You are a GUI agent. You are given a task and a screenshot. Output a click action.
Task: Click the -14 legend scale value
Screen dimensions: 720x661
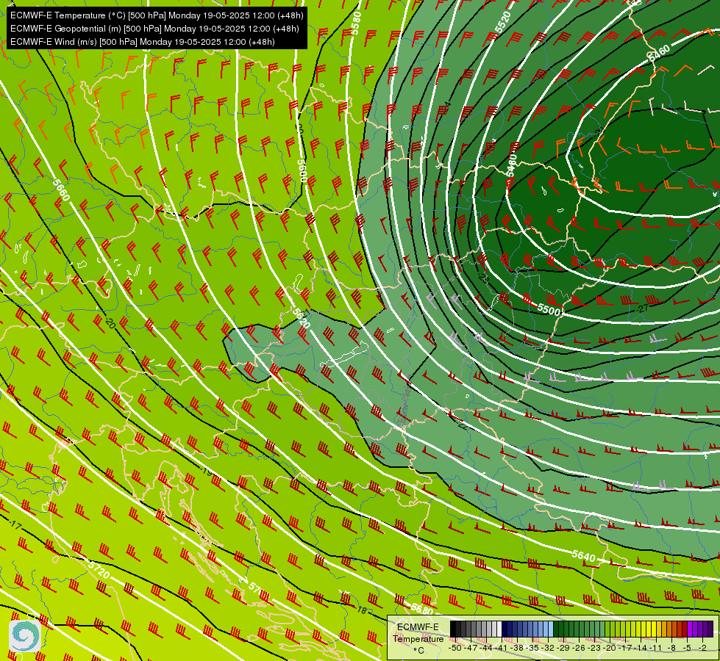tap(641, 648)
